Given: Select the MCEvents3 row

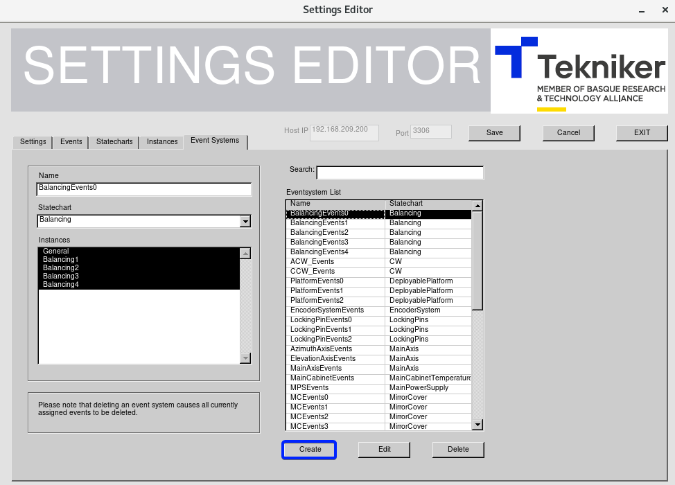Looking at the screenshot, I should [x=379, y=426].
